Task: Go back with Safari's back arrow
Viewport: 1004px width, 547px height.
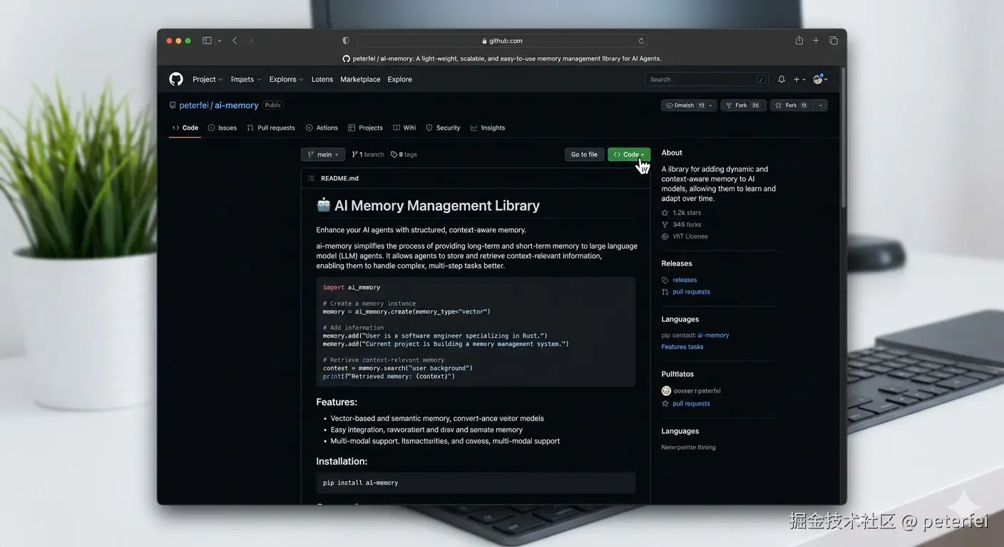Action: (235, 41)
